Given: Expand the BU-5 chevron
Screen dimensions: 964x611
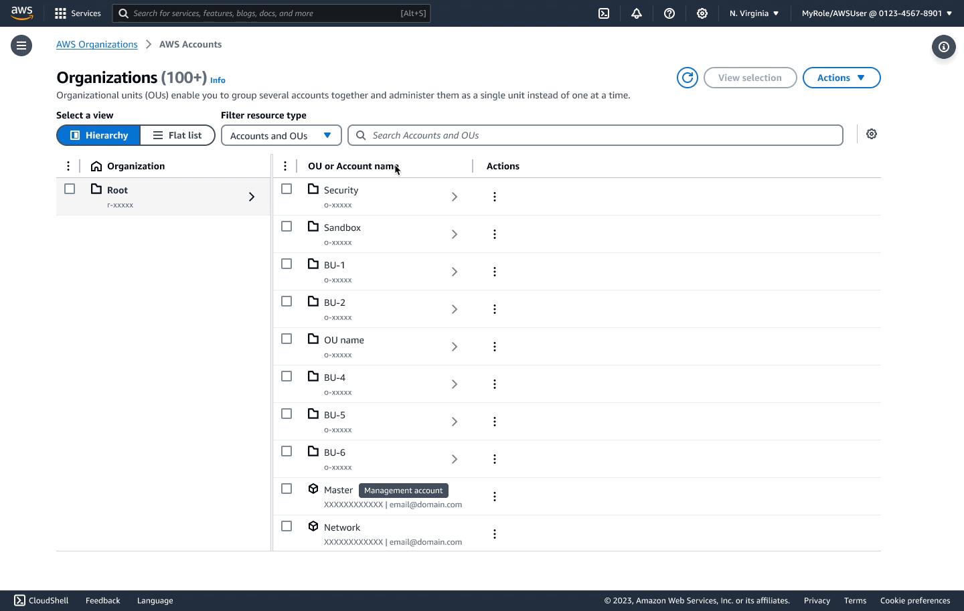Looking at the screenshot, I should click(x=455, y=422).
